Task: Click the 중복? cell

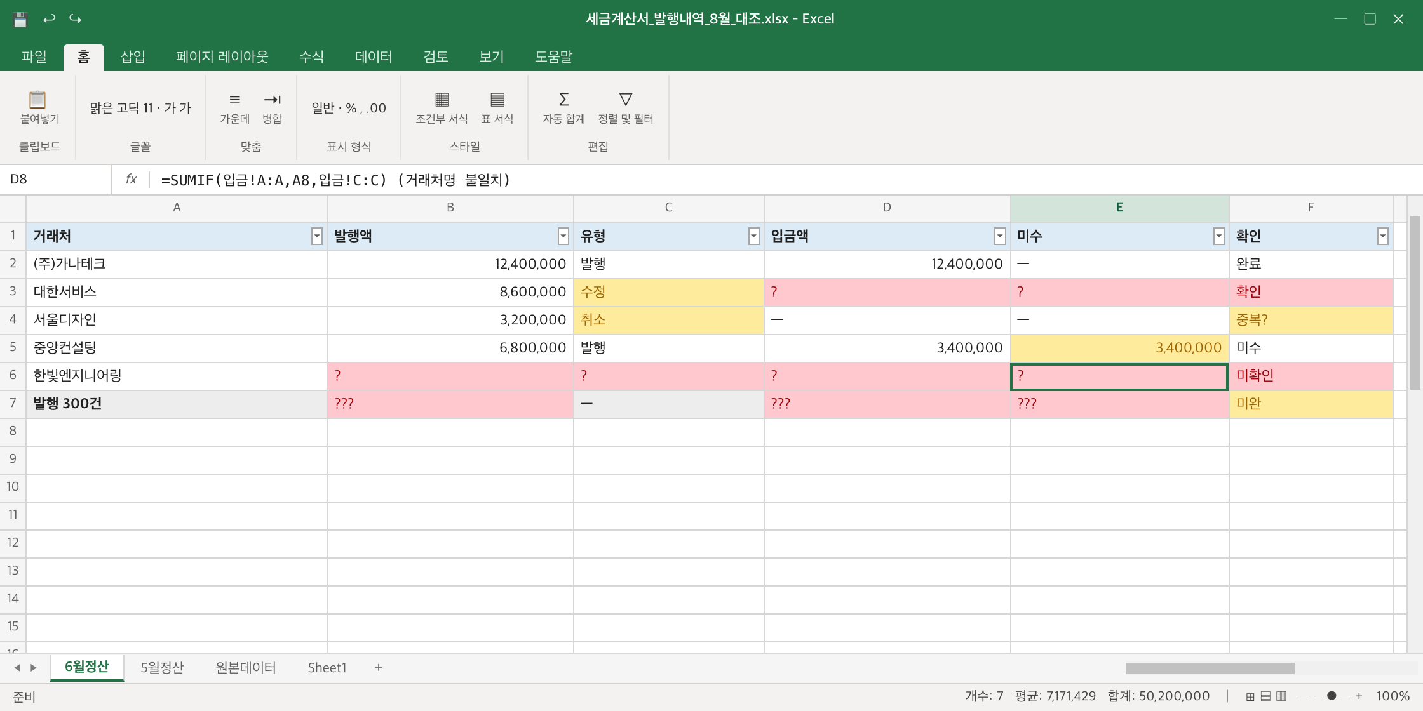Action: pyautogui.click(x=1311, y=320)
